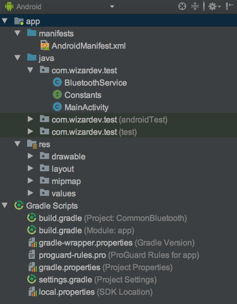Screen dimensions: 237x304
Task: Click the java folder icon
Action: pos(32,57)
